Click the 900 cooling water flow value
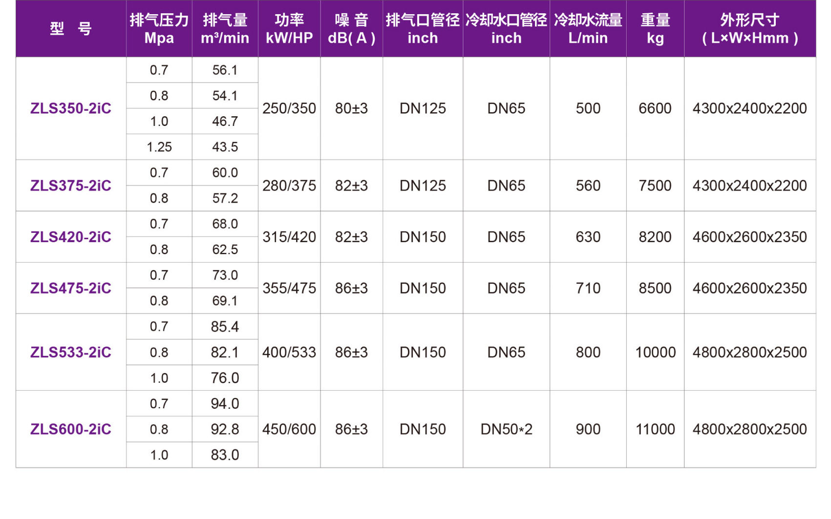Viewport: 831px width, 519px height. 588,429
